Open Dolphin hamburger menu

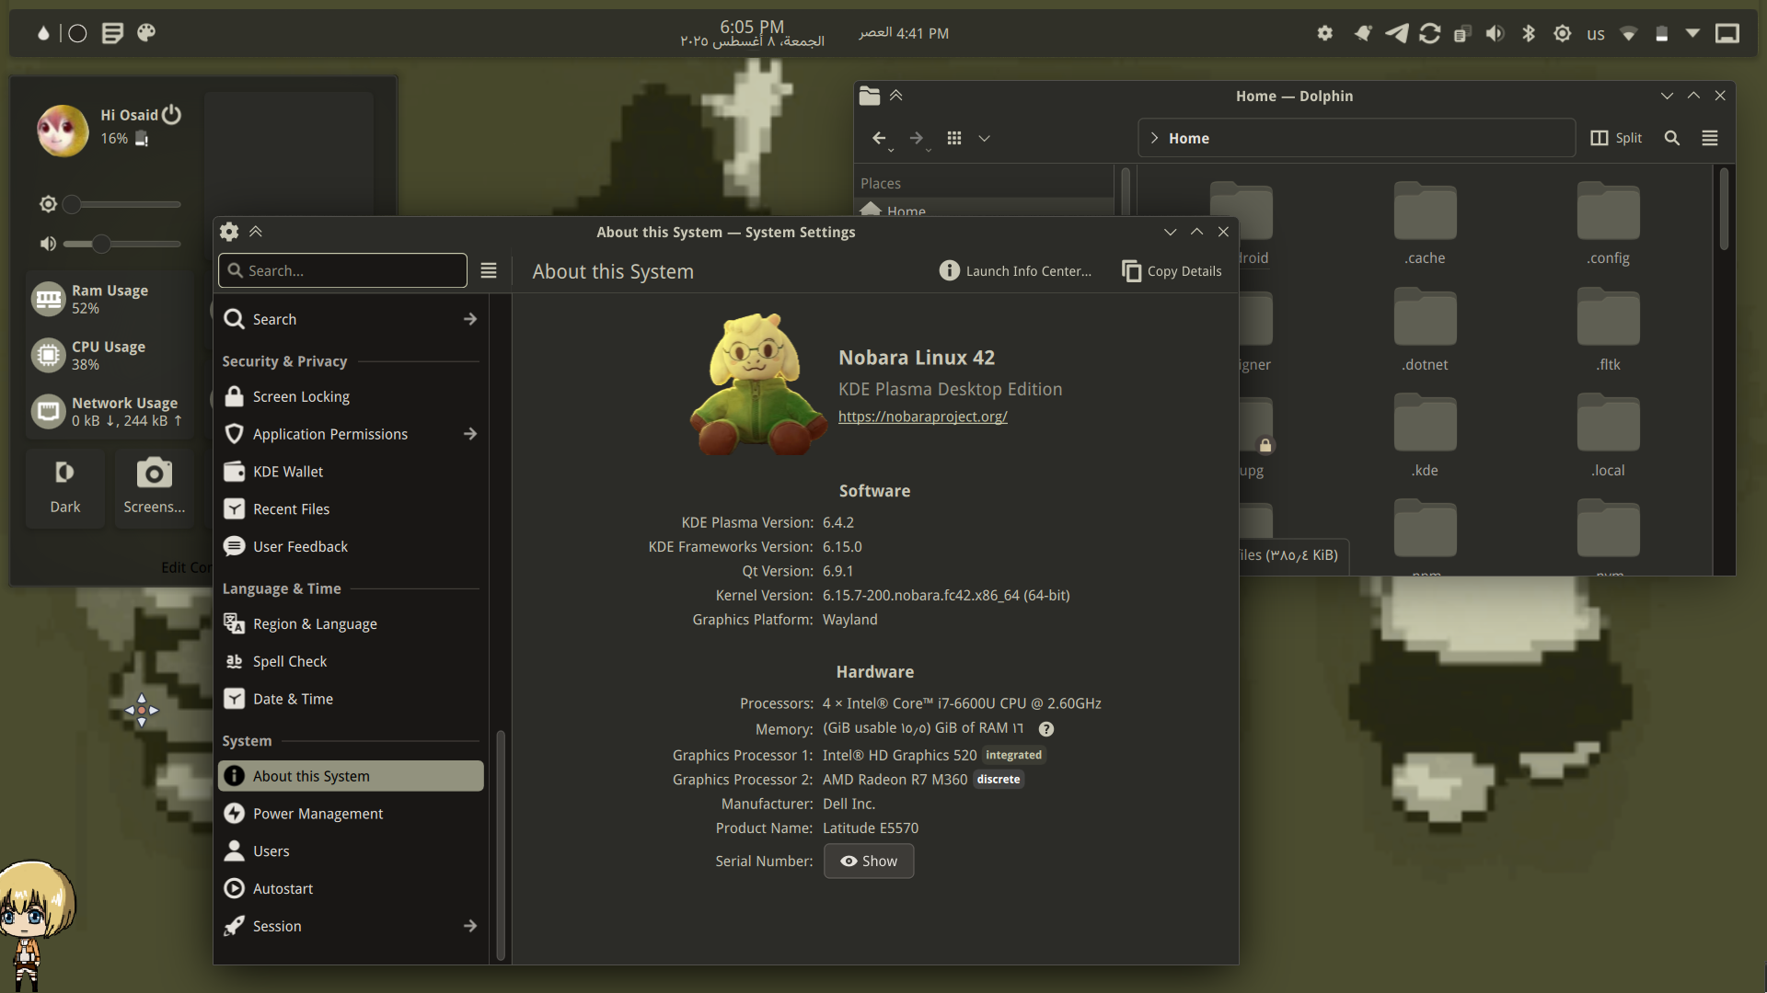click(1710, 138)
